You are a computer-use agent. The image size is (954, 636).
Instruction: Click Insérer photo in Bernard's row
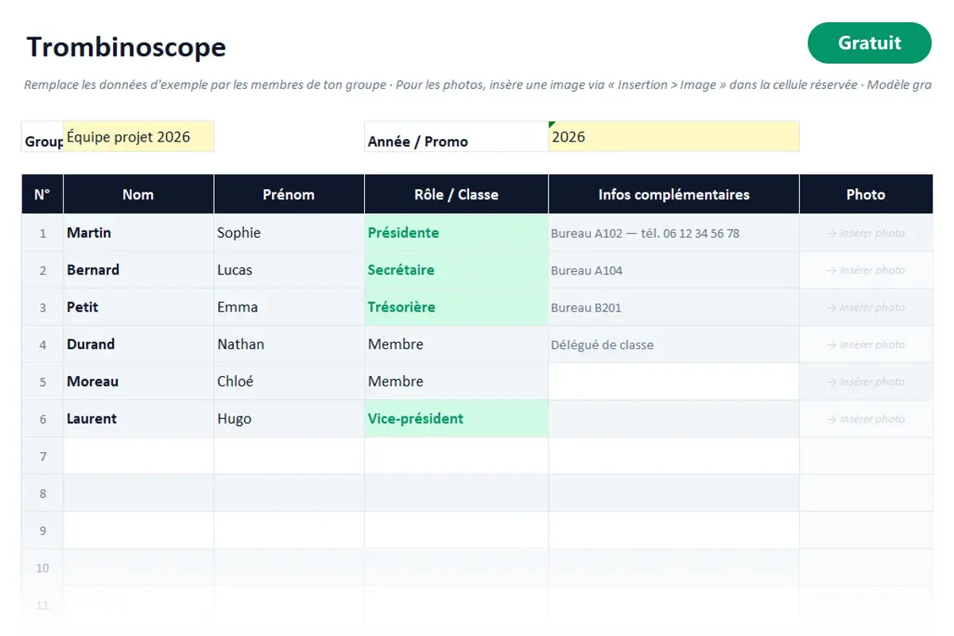pyautogui.click(x=866, y=270)
